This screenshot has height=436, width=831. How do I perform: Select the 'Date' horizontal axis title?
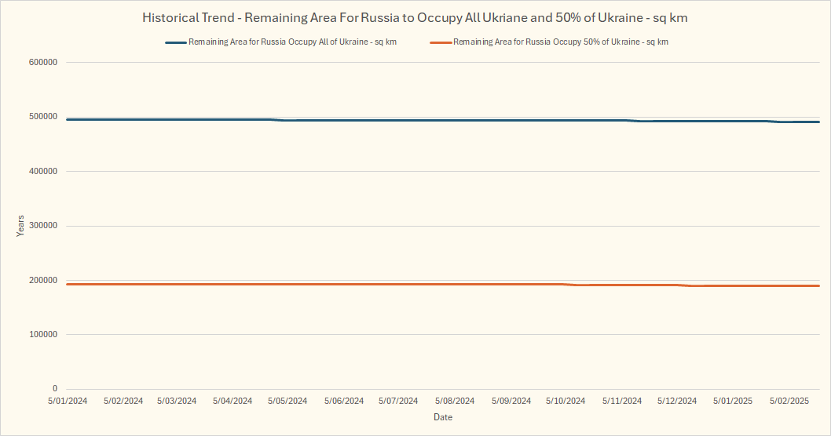click(x=443, y=417)
